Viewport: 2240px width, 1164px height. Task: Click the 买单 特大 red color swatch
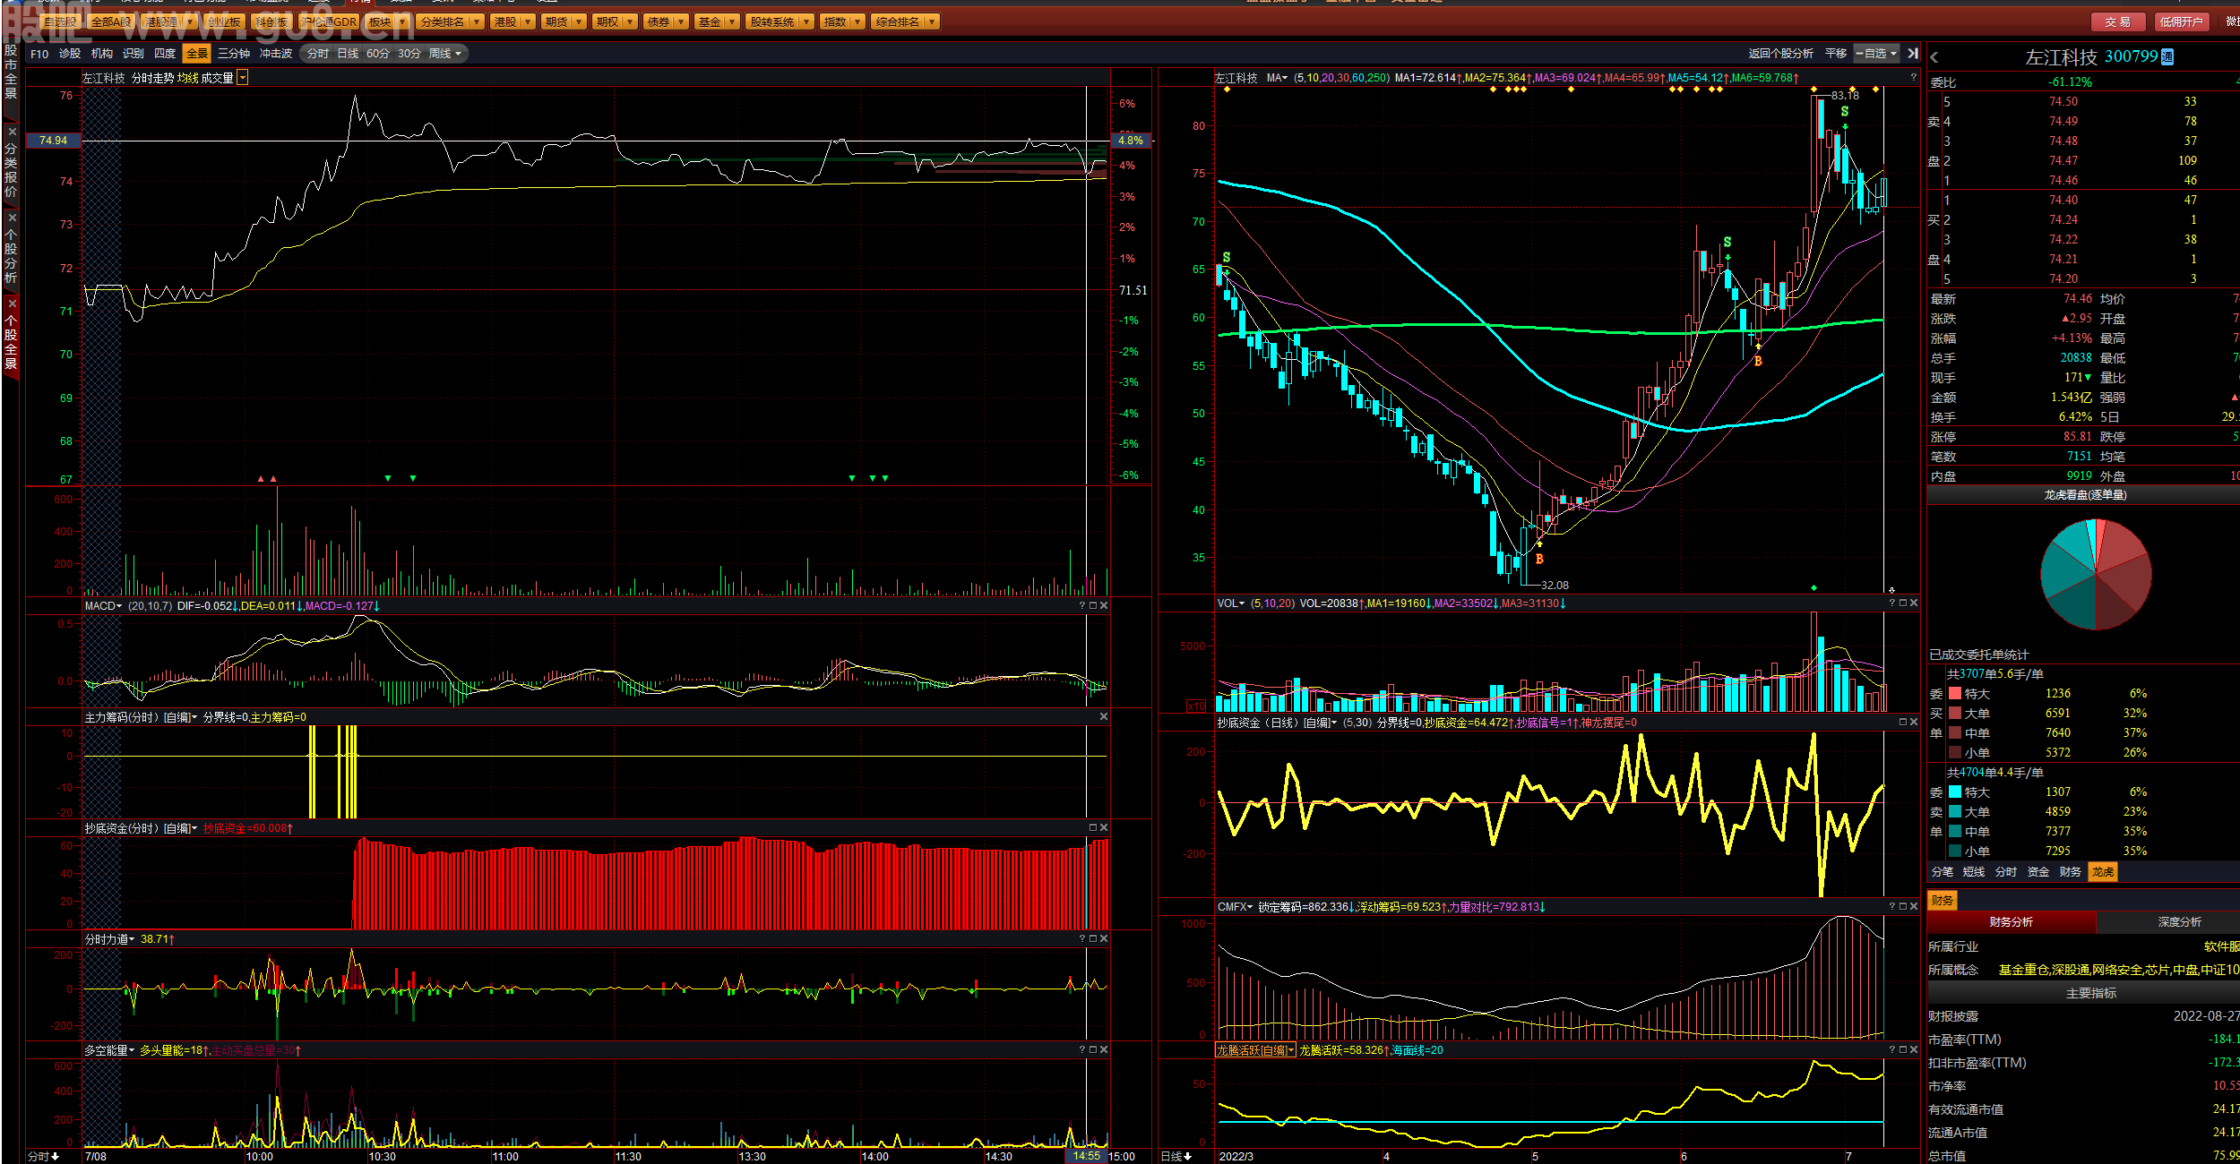pyautogui.click(x=1955, y=694)
